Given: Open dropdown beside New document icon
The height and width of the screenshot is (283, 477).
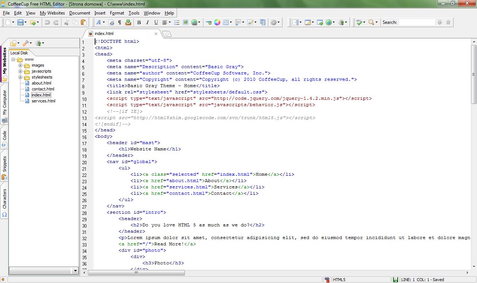Looking at the screenshot, I should (x=13, y=22).
